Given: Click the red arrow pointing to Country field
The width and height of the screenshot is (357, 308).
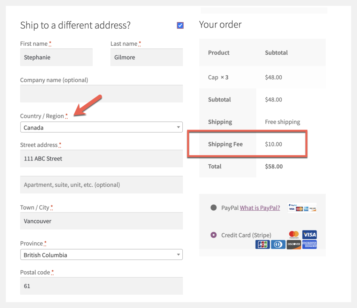Looking at the screenshot, I should [x=87, y=105].
